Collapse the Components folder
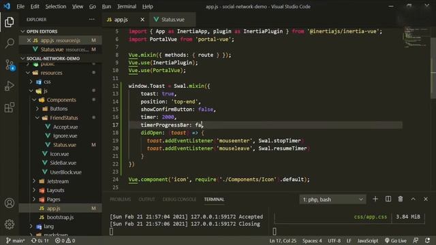436x245 pixels. (61, 100)
